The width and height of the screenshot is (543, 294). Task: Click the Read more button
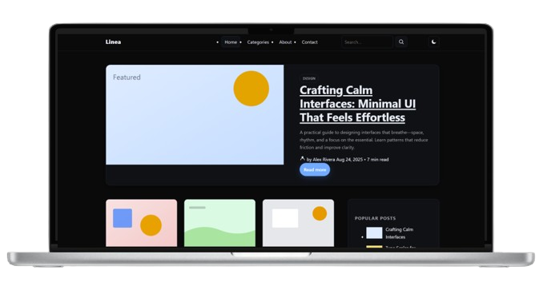[x=315, y=169]
